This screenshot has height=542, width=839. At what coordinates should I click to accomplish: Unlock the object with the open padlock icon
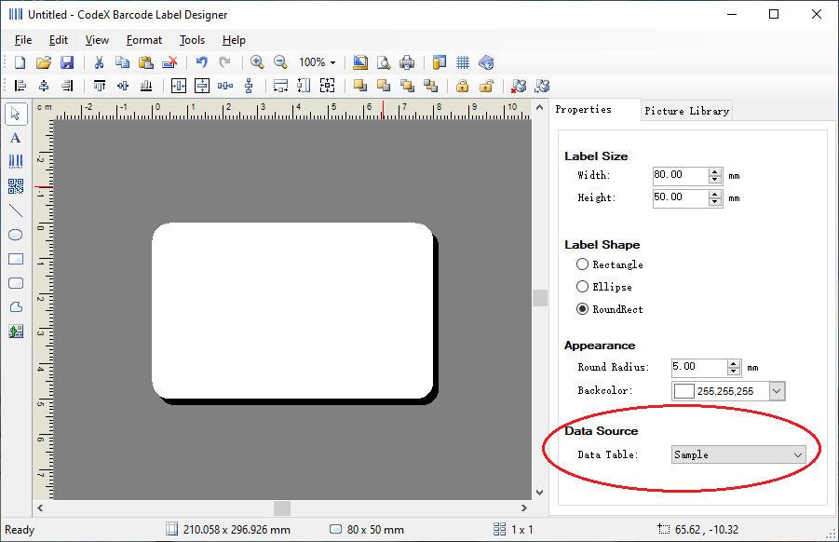pos(486,86)
